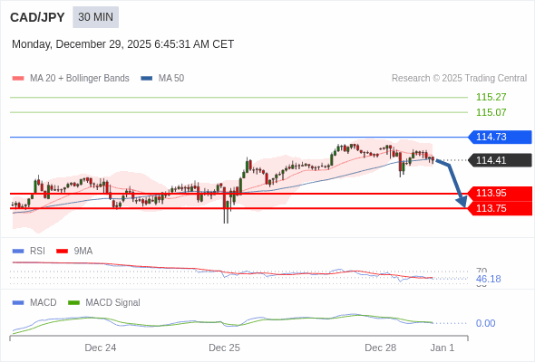Click the 9MA legend label
The height and width of the screenshot is (362, 535).
tap(83, 252)
